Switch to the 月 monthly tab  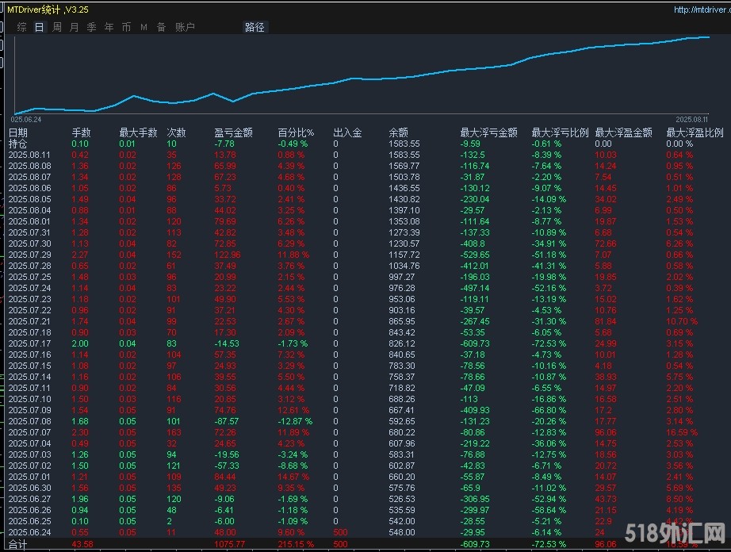pyautogui.click(x=75, y=27)
